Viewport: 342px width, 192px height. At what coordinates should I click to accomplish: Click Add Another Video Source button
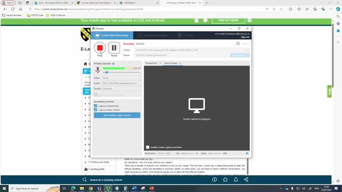pos(117,115)
